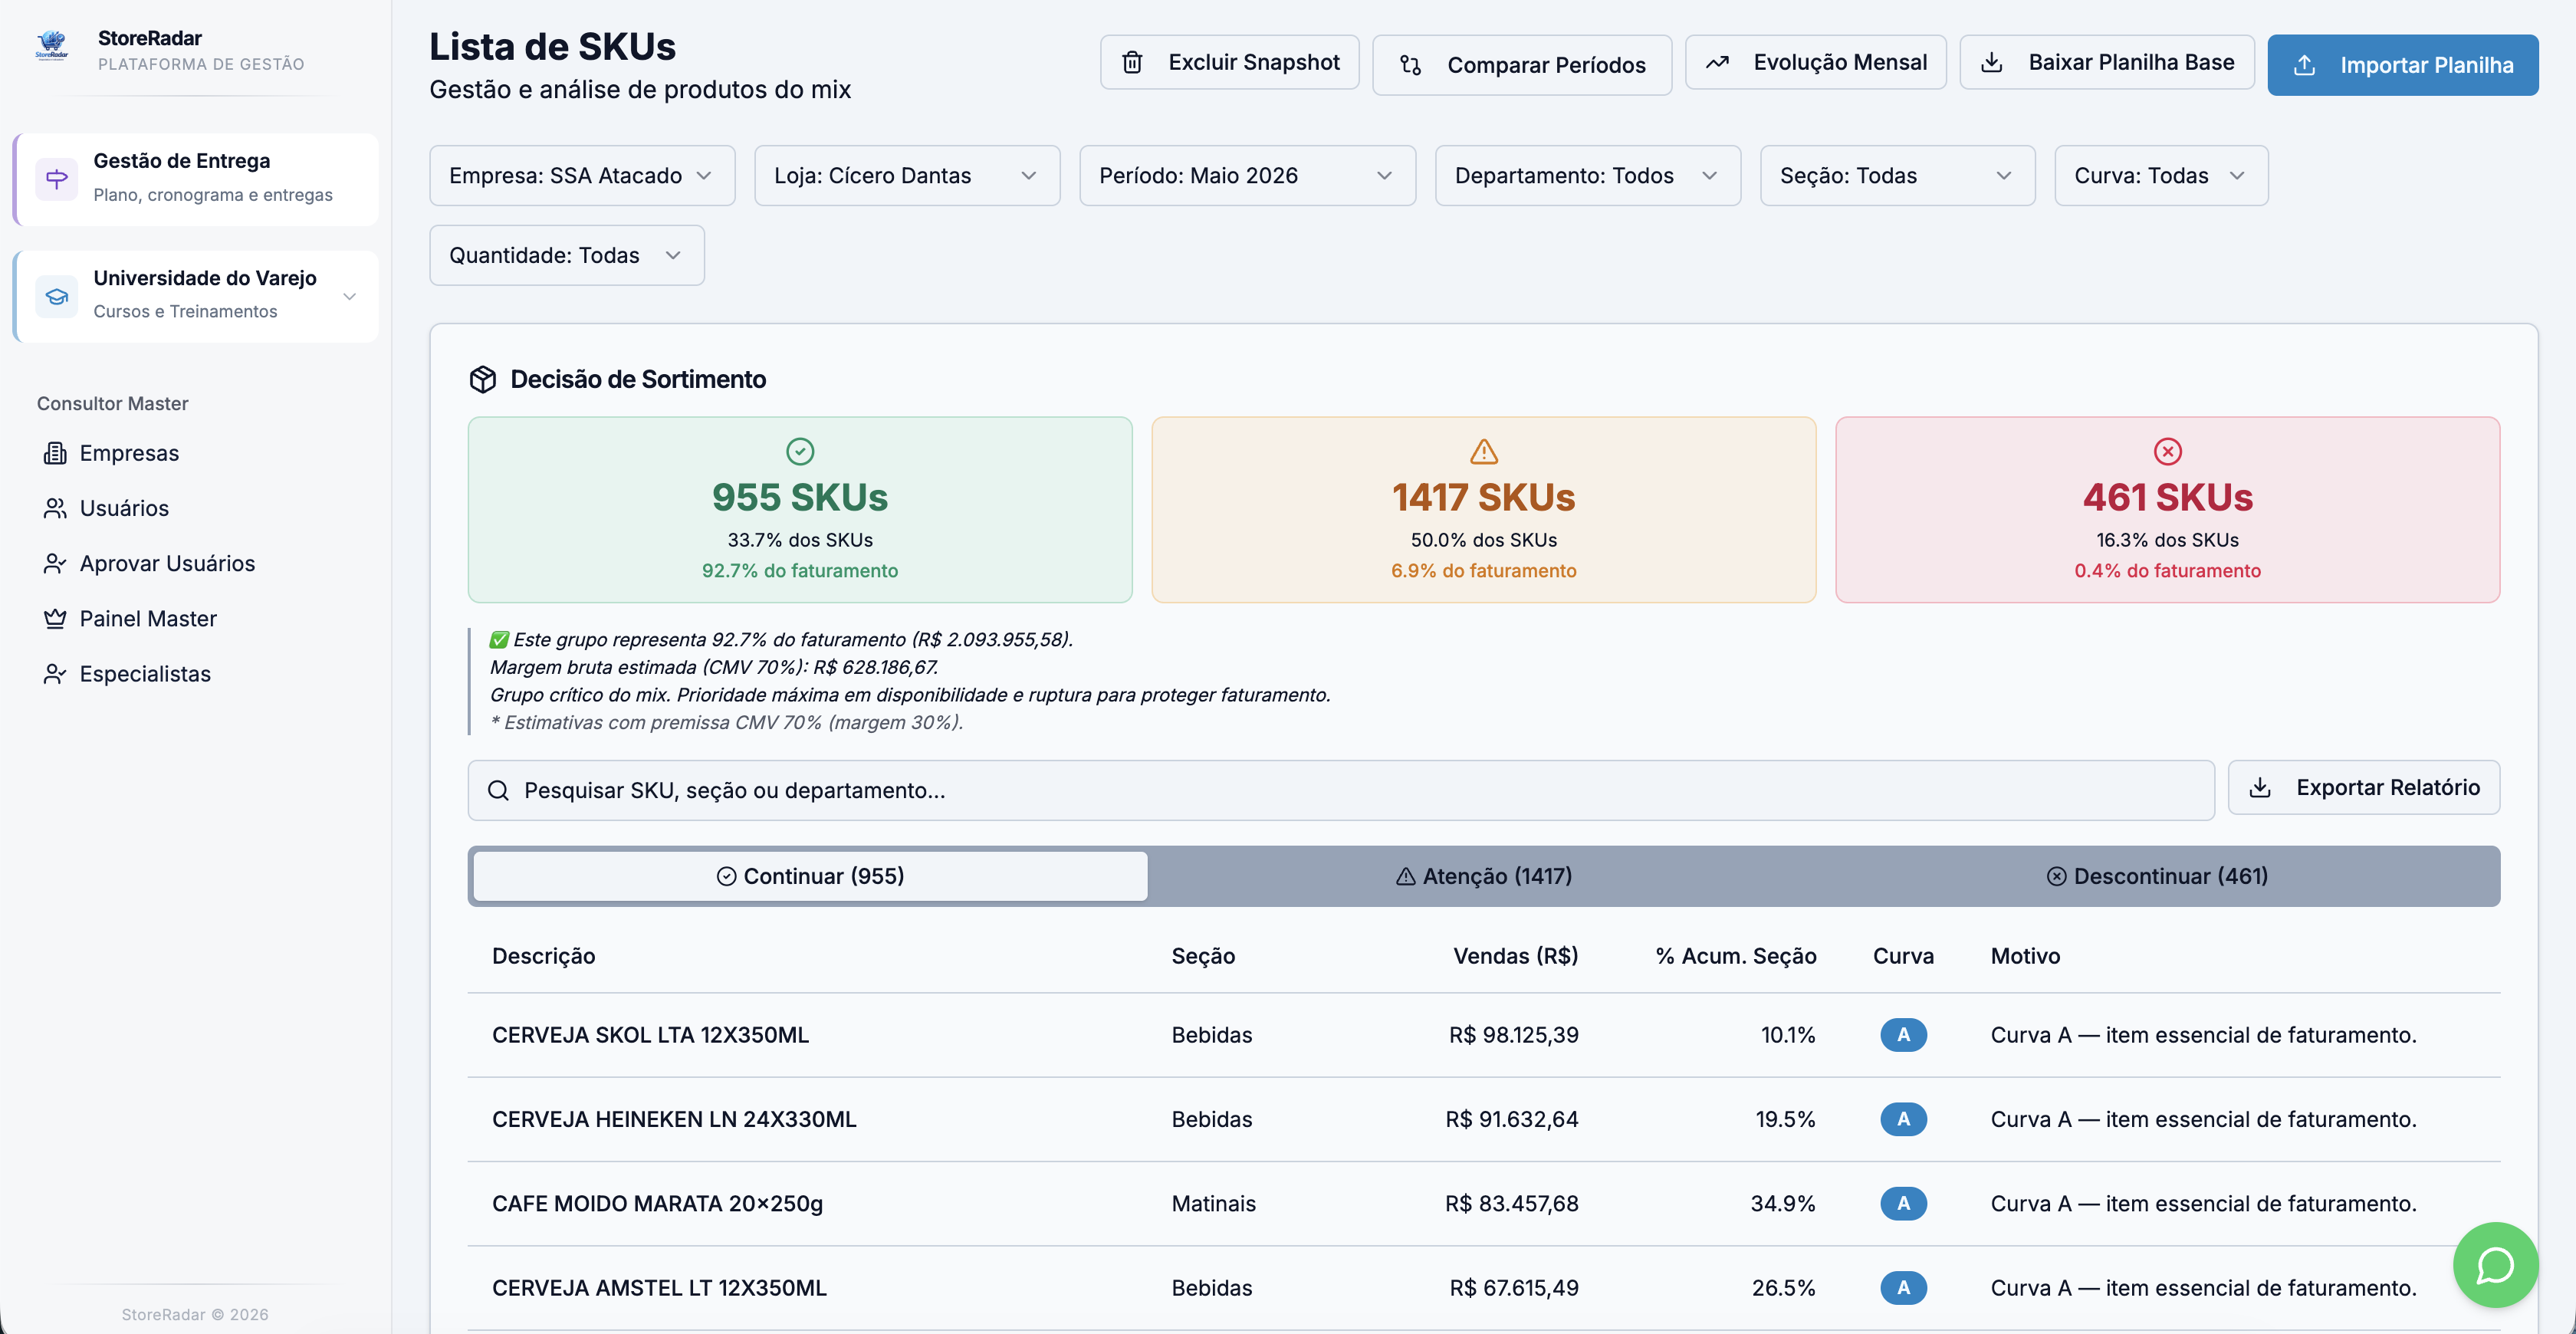Open the Loja: Cícero Dantas dropdown
The width and height of the screenshot is (2576, 1334).
[x=907, y=175]
